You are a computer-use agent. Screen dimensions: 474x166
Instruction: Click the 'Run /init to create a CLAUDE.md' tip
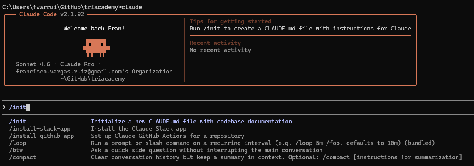point(300,29)
